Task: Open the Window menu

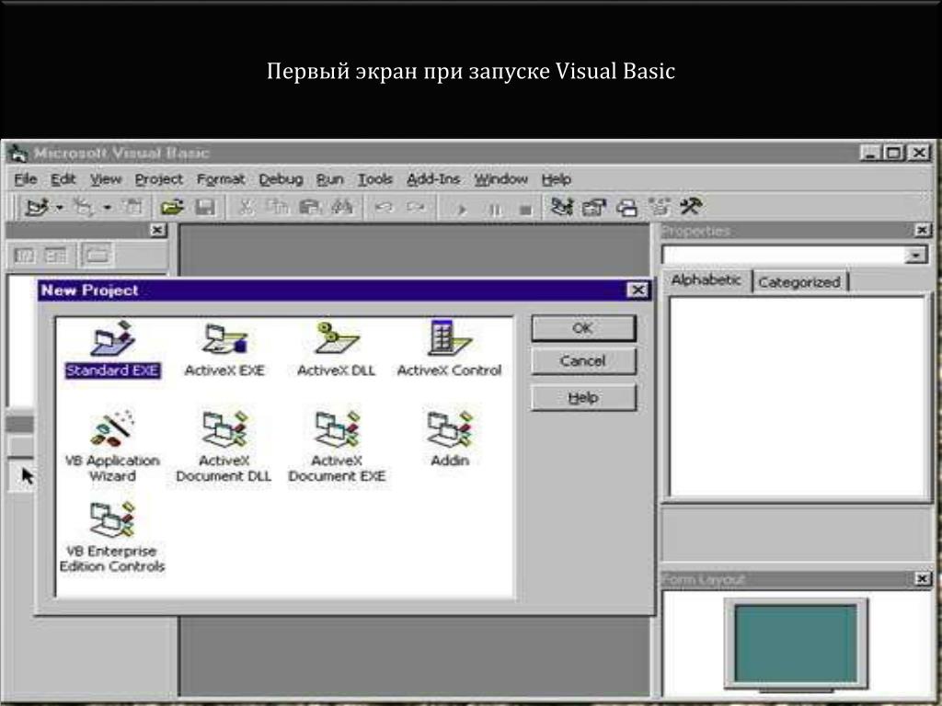Action: tap(500, 179)
